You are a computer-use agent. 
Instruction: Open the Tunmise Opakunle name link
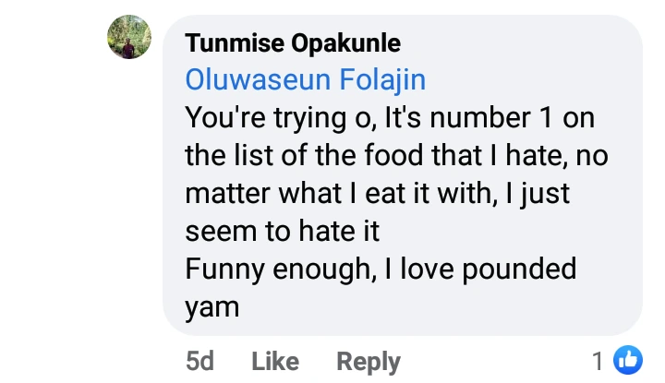(293, 43)
